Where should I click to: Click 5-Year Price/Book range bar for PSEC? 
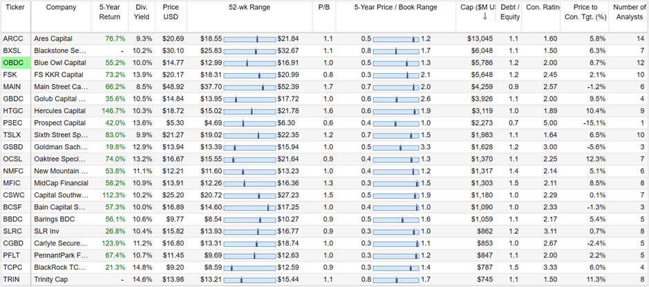[x=396, y=123]
